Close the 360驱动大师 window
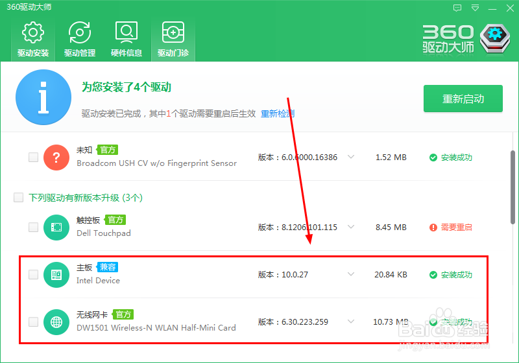This screenshot has width=519, height=363. pyautogui.click(x=510, y=8)
